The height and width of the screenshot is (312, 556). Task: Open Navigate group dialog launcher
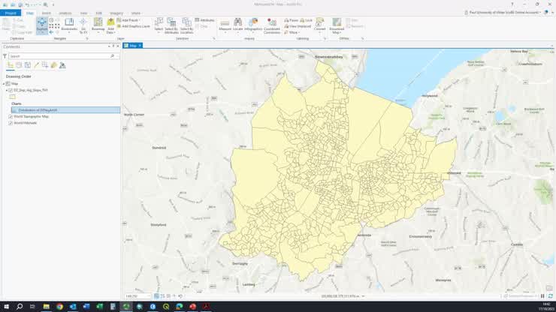[x=87, y=38]
